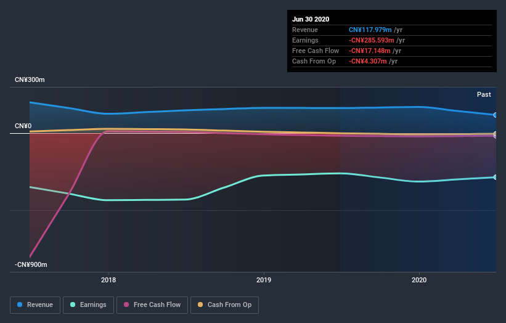This screenshot has height=323, width=506.
Task: Click the CN¥0 y-axis label
Action: click(x=23, y=126)
